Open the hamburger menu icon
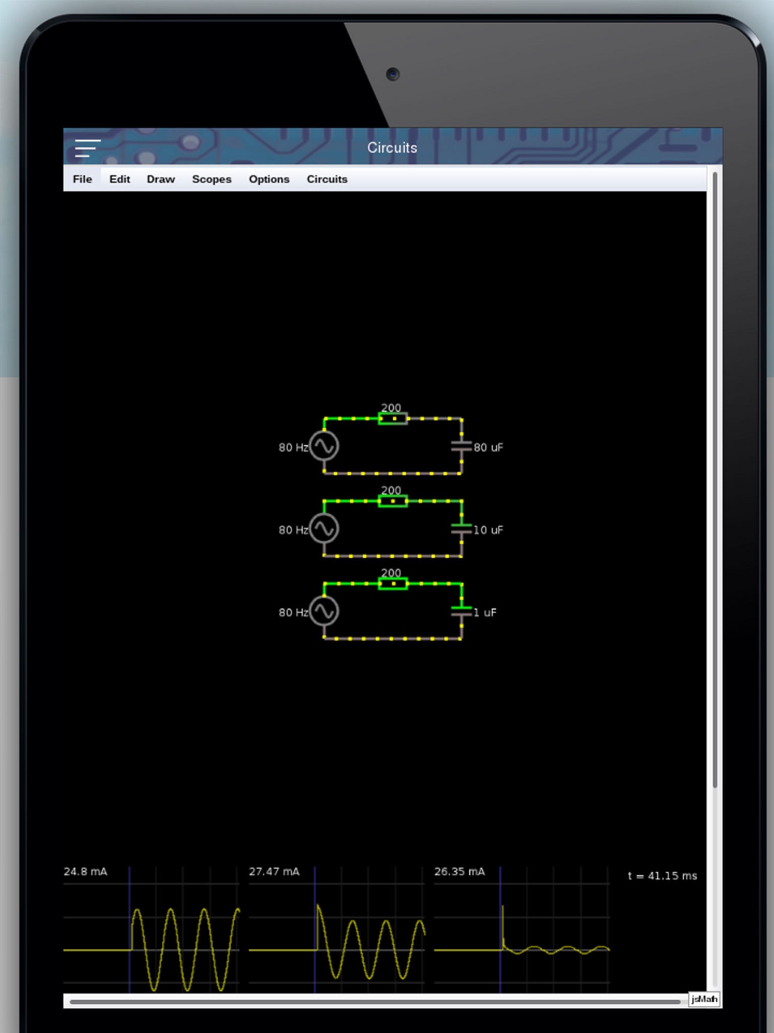The width and height of the screenshot is (774, 1033). click(88, 148)
